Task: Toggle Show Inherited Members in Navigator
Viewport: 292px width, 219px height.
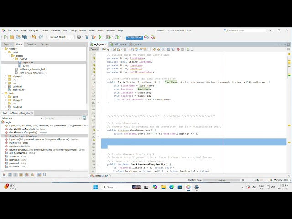Action: coord(4,175)
